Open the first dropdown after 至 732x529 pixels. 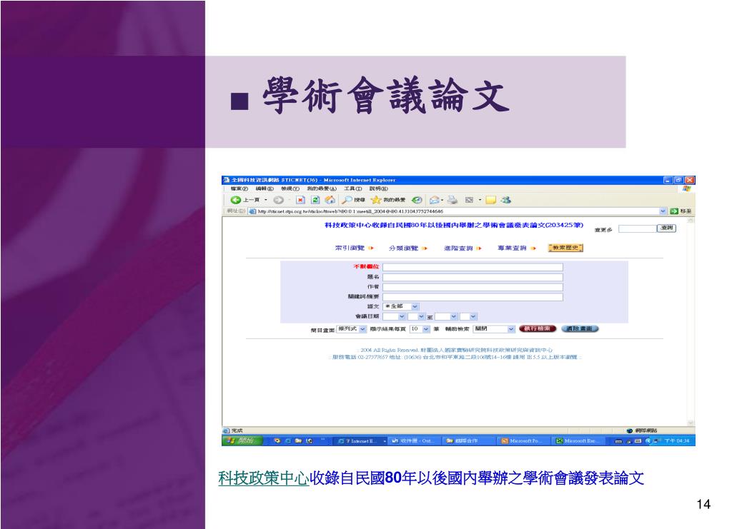(x=446, y=316)
